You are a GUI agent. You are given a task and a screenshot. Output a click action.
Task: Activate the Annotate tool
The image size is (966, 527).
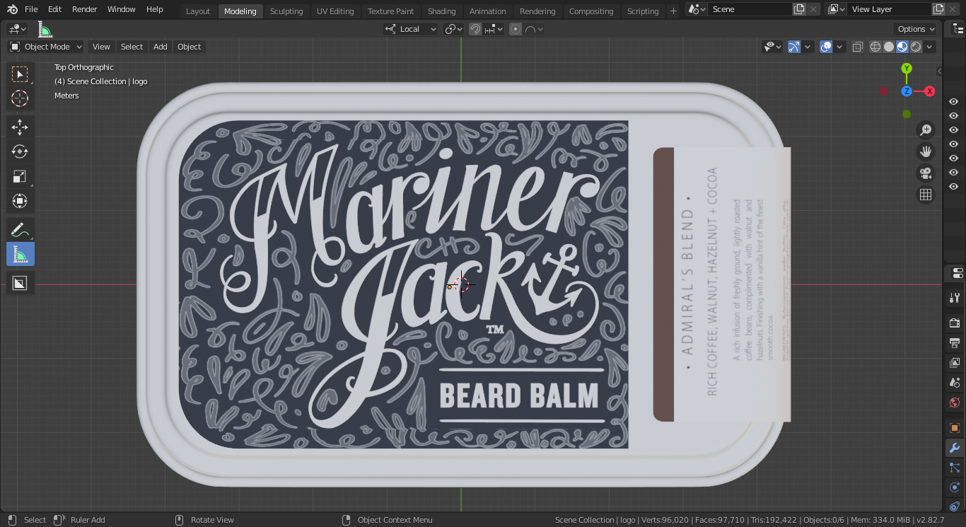click(x=20, y=230)
